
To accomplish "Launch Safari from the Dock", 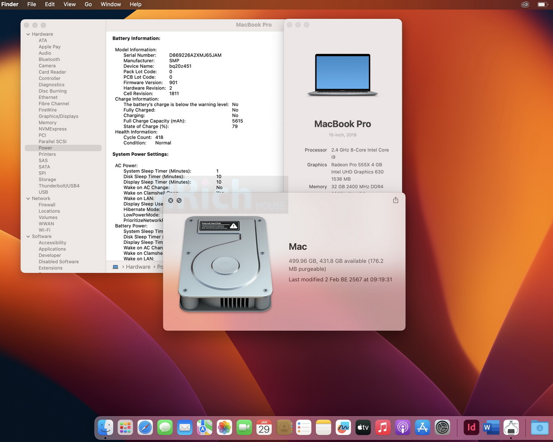I will click(145, 427).
